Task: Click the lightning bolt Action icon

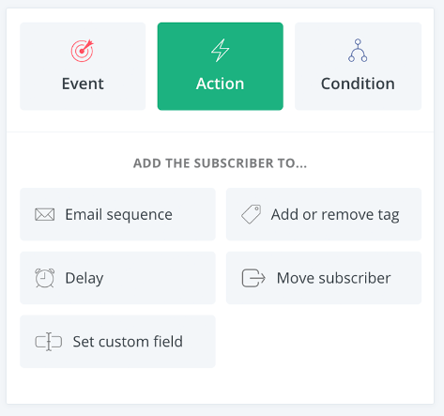Action: point(220,51)
